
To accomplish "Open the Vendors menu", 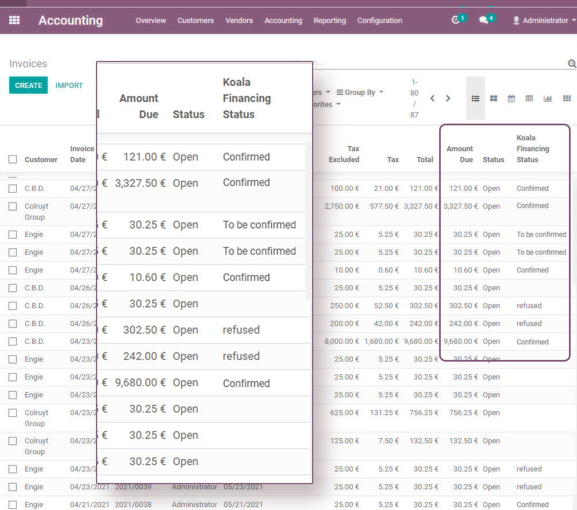I will 239,21.
